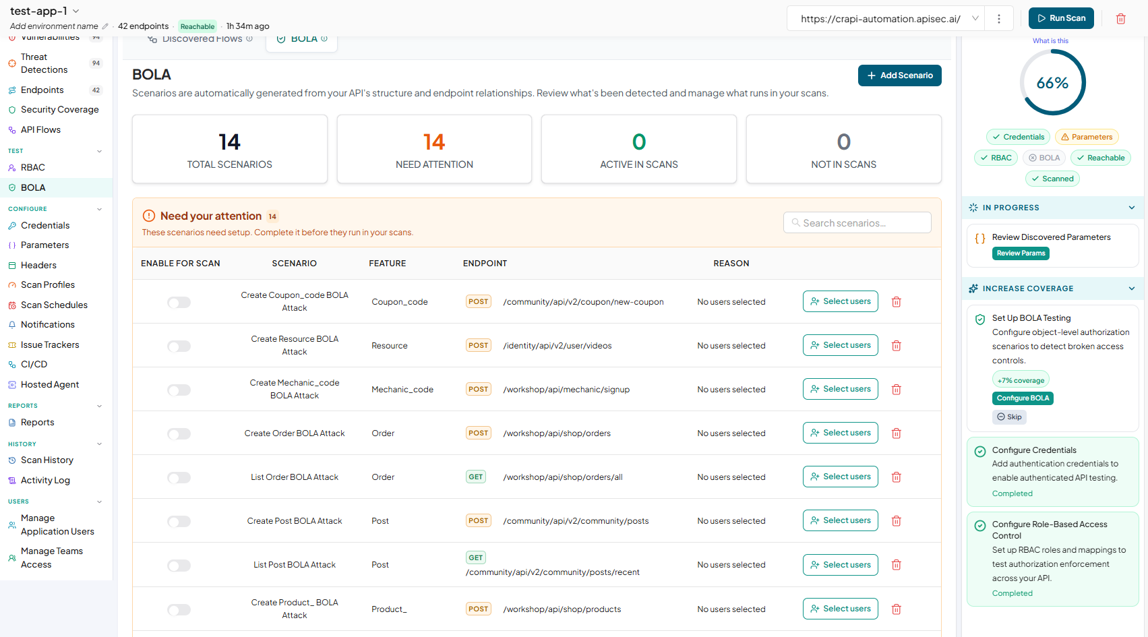Click the curly braces Review Discovered Parameters icon
The height and width of the screenshot is (637, 1148).
click(x=980, y=238)
